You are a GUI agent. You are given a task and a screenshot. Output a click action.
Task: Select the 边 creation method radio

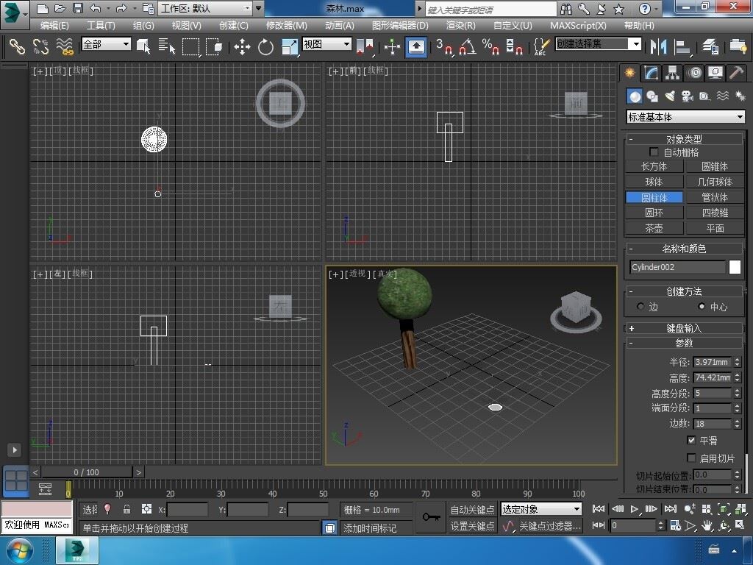[640, 307]
